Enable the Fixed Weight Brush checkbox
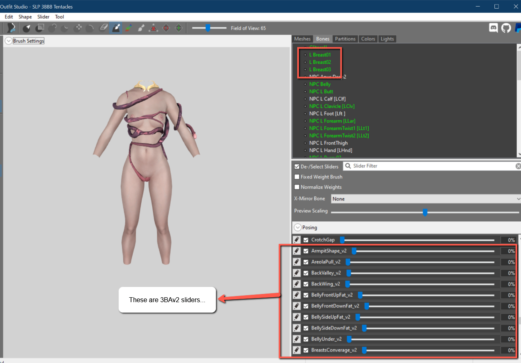This screenshot has height=363, width=521. (x=297, y=177)
